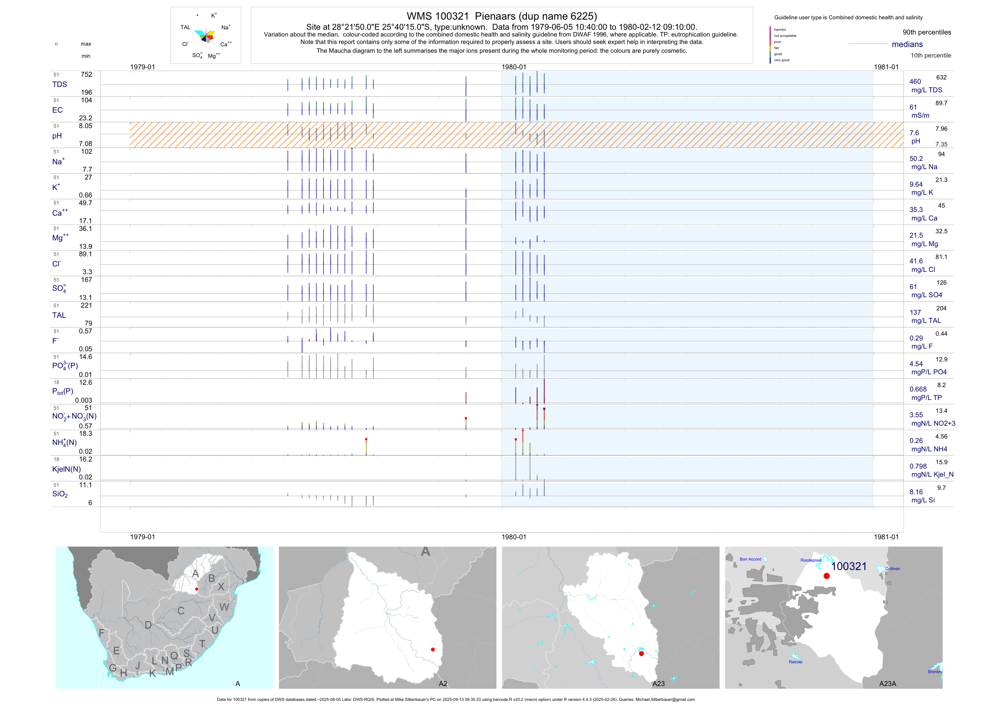Select the TDS row label

click(x=60, y=85)
